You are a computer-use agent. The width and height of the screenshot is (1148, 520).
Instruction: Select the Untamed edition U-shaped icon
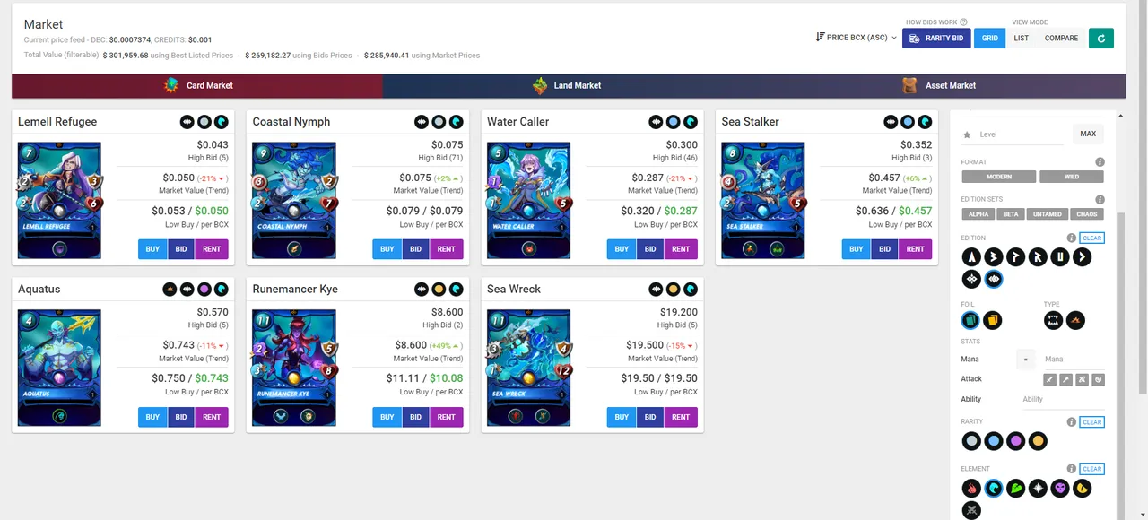1060,257
